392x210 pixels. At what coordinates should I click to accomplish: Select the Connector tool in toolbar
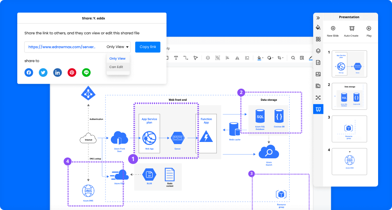click(185, 58)
